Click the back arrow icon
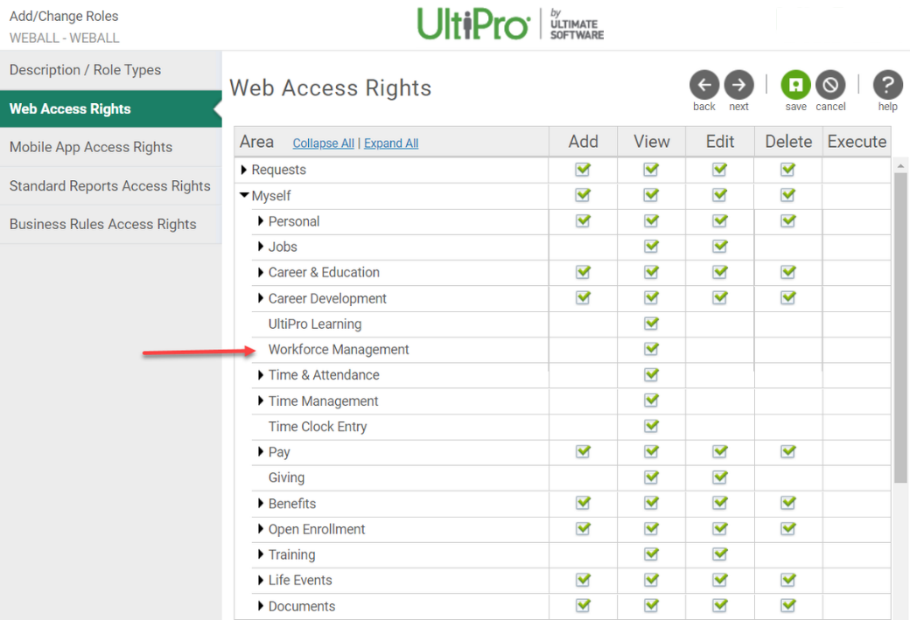The width and height of the screenshot is (910, 620). pyautogui.click(x=704, y=85)
